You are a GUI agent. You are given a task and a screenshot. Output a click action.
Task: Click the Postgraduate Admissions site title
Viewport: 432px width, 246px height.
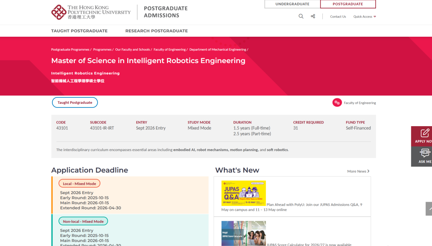pyautogui.click(x=166, y=12)
